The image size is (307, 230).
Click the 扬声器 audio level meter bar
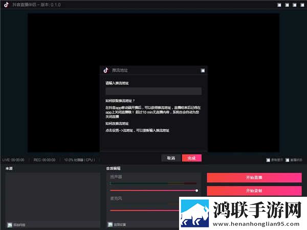(x=153, y=183)
